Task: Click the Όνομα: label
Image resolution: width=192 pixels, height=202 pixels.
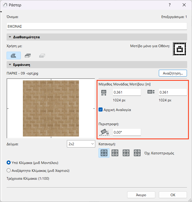Action: click(12, 17)
